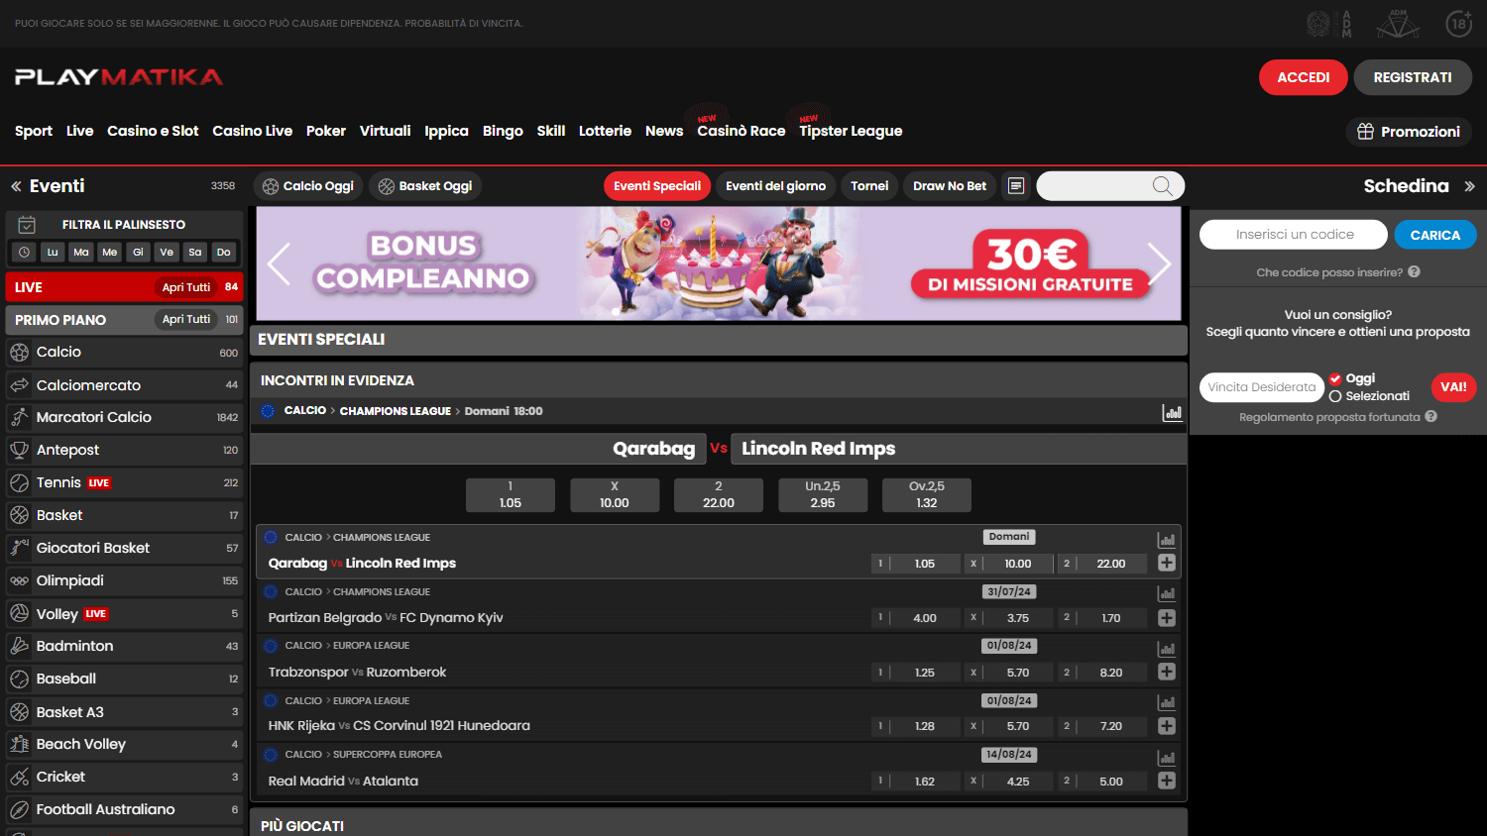
Task: Open the Cricket category in sidebar
Action: click(x=124, y=777)
